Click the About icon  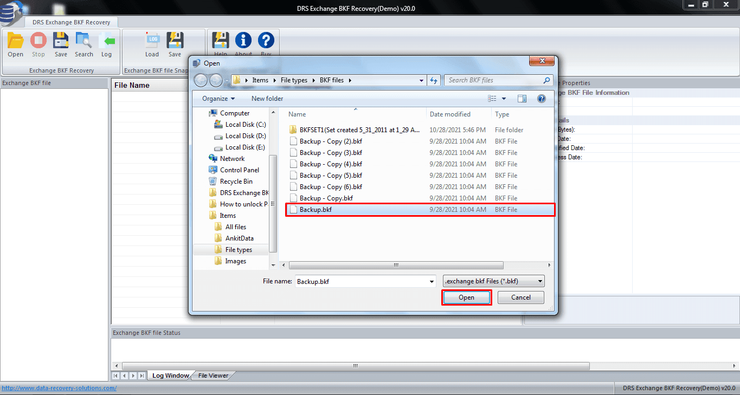pyautogui.click(x=243, y=42)
